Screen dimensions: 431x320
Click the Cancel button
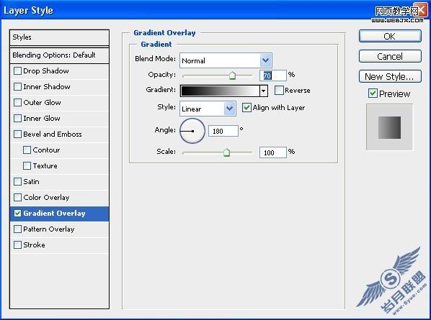point(390,56)
